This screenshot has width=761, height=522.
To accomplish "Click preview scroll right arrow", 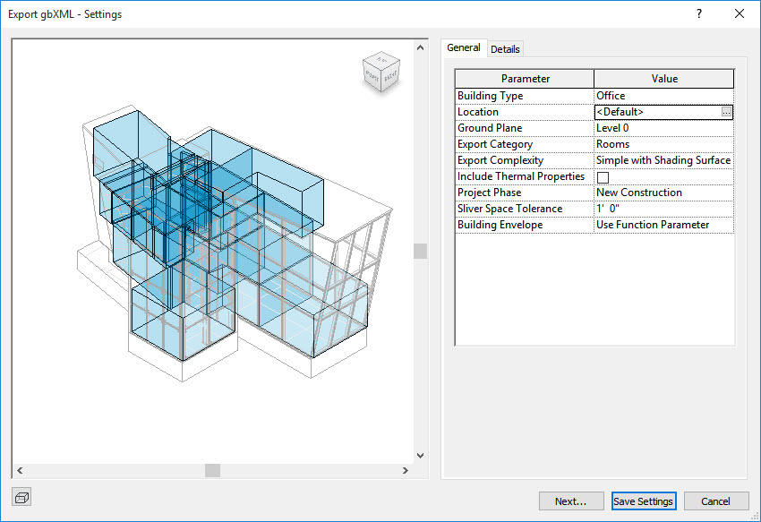I will pos(406,470).
